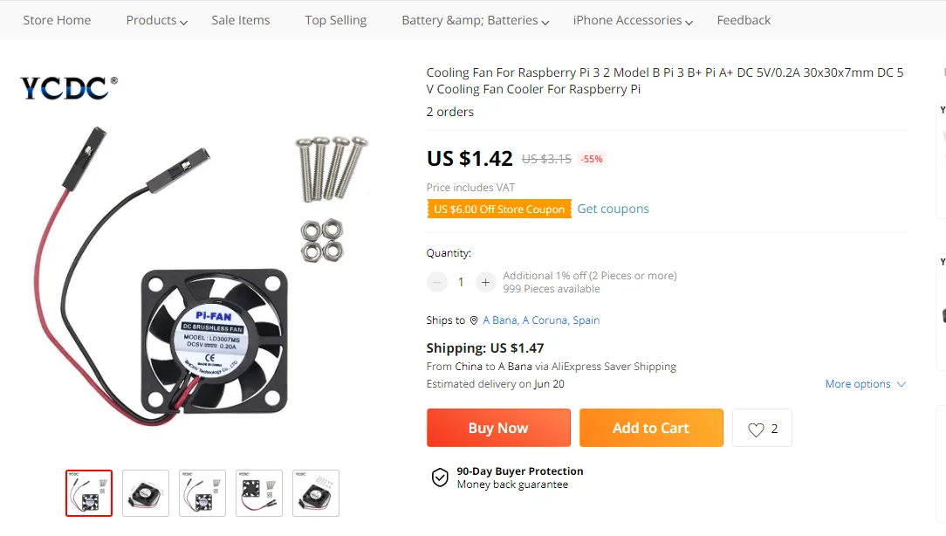Click the heart wishlist icon
The height and width of the screenshot is (536, 946).
point(756,429)
